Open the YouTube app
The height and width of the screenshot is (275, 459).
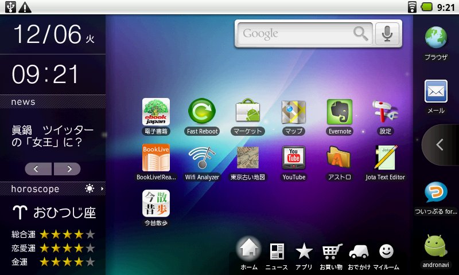tap(294, 158)
